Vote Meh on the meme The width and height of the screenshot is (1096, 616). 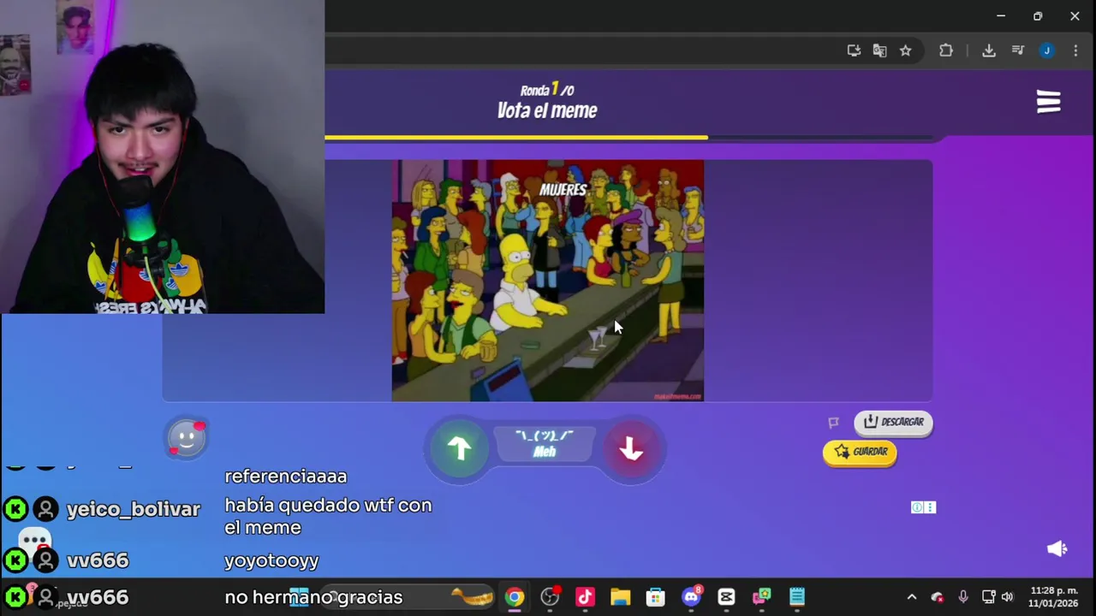(545, 444)
